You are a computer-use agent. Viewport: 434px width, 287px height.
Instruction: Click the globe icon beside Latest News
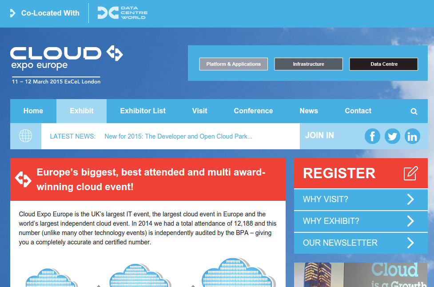(26, 136)
